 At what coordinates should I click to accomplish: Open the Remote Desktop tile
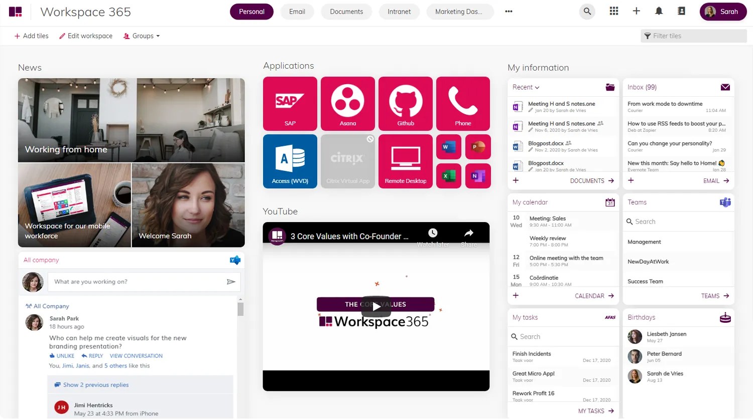click(406, 161)
